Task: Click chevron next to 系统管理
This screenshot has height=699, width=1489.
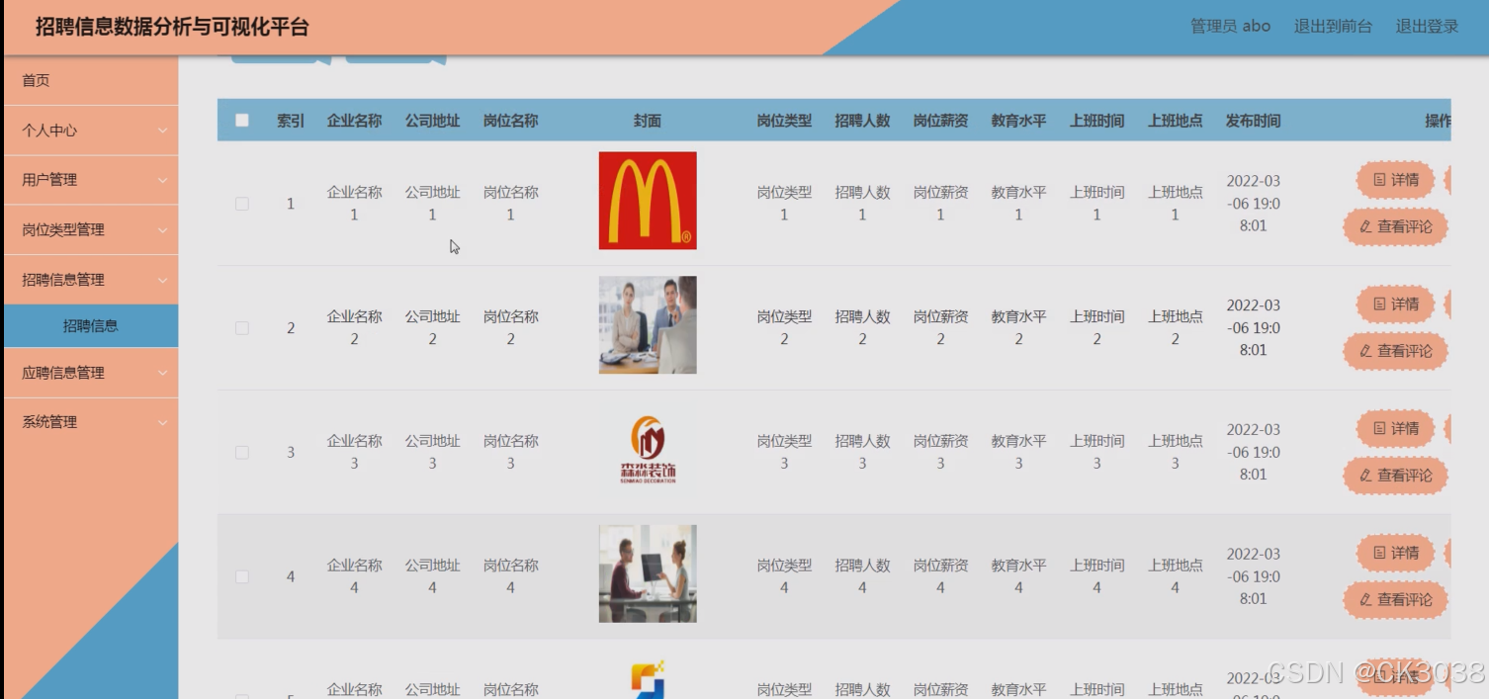Action: (162, 422)
